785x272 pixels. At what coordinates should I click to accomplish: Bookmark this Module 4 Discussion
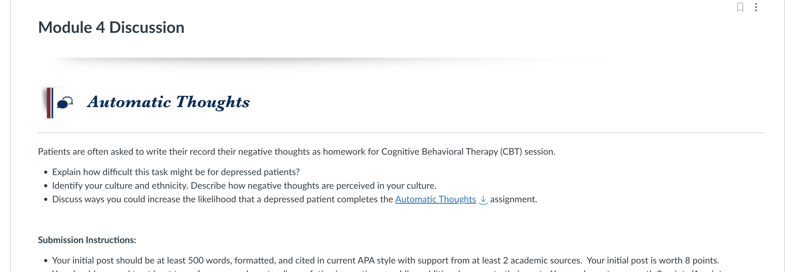click(740, 7)
